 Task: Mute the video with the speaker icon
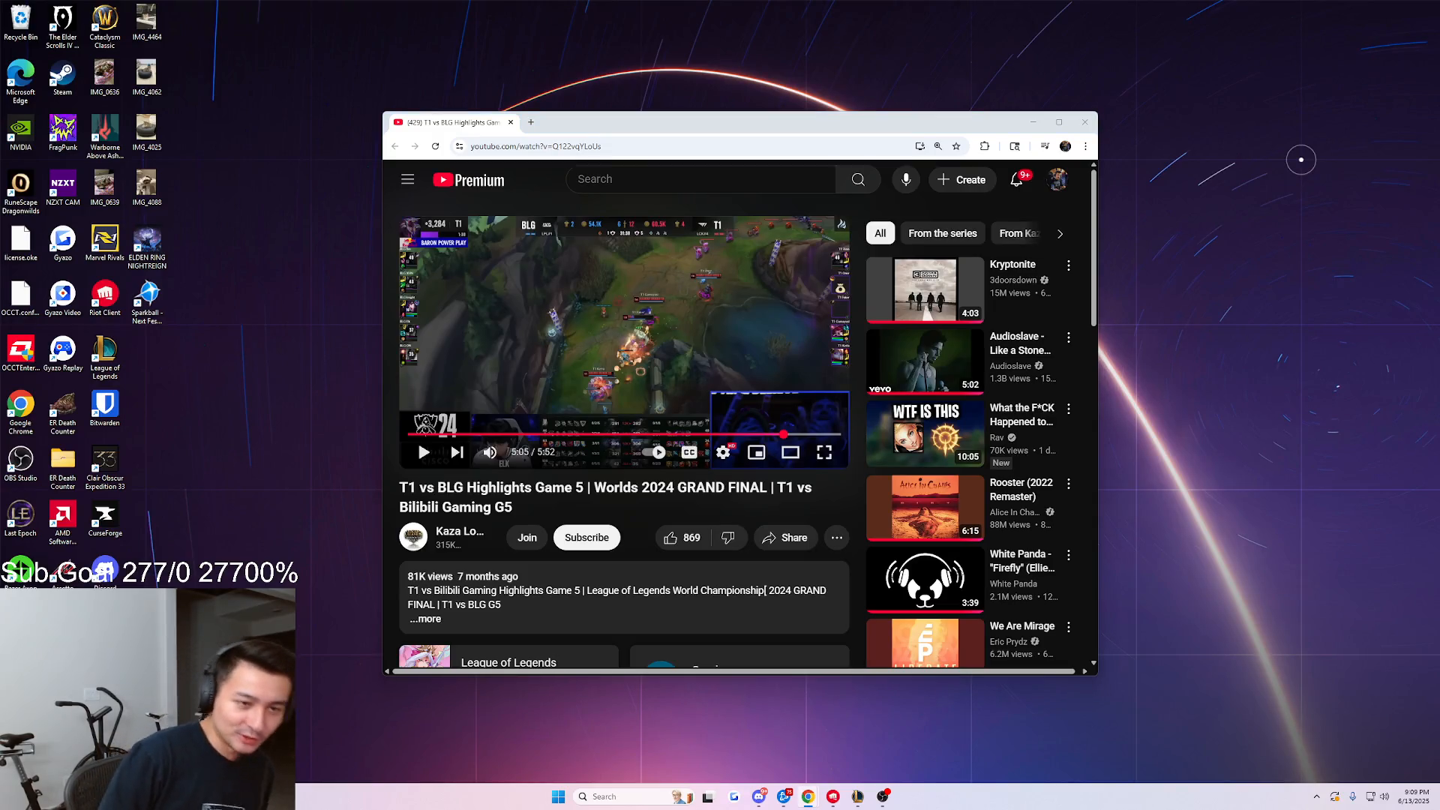(490, 452)
